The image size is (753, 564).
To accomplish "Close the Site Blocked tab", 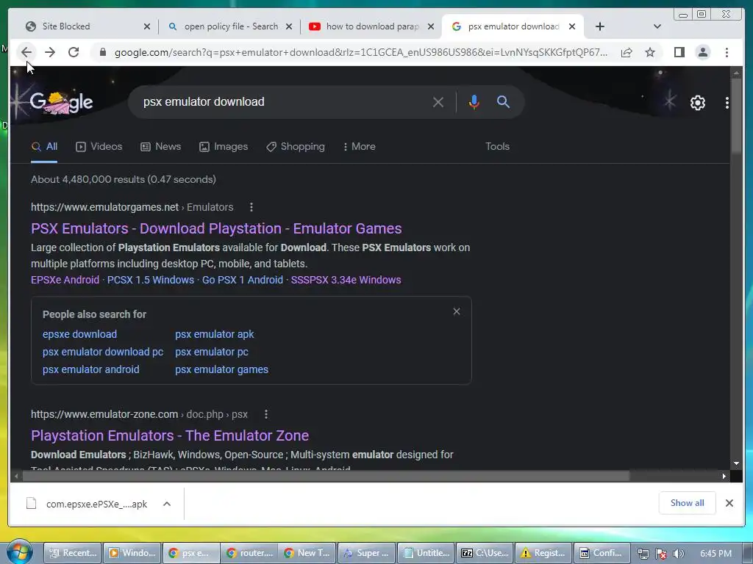I will point(147,26).
